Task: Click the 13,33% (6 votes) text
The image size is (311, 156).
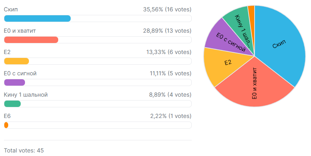Action: pos(169,52)
